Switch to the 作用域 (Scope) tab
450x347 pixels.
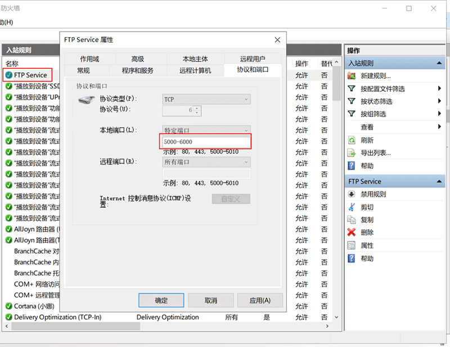pos(90,59)
